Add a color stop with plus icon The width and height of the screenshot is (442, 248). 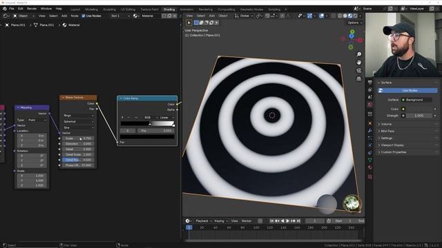point(122,117)
